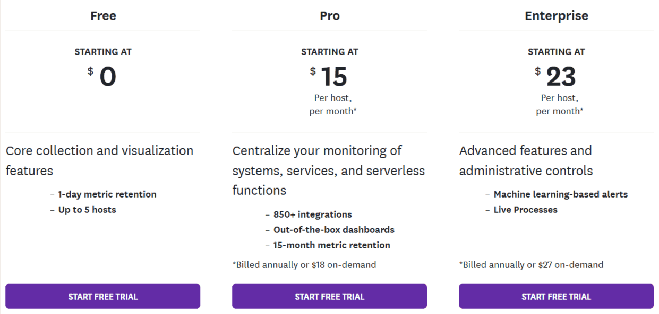
Task: Click the Core collection and visualization description
Action: 99,160
